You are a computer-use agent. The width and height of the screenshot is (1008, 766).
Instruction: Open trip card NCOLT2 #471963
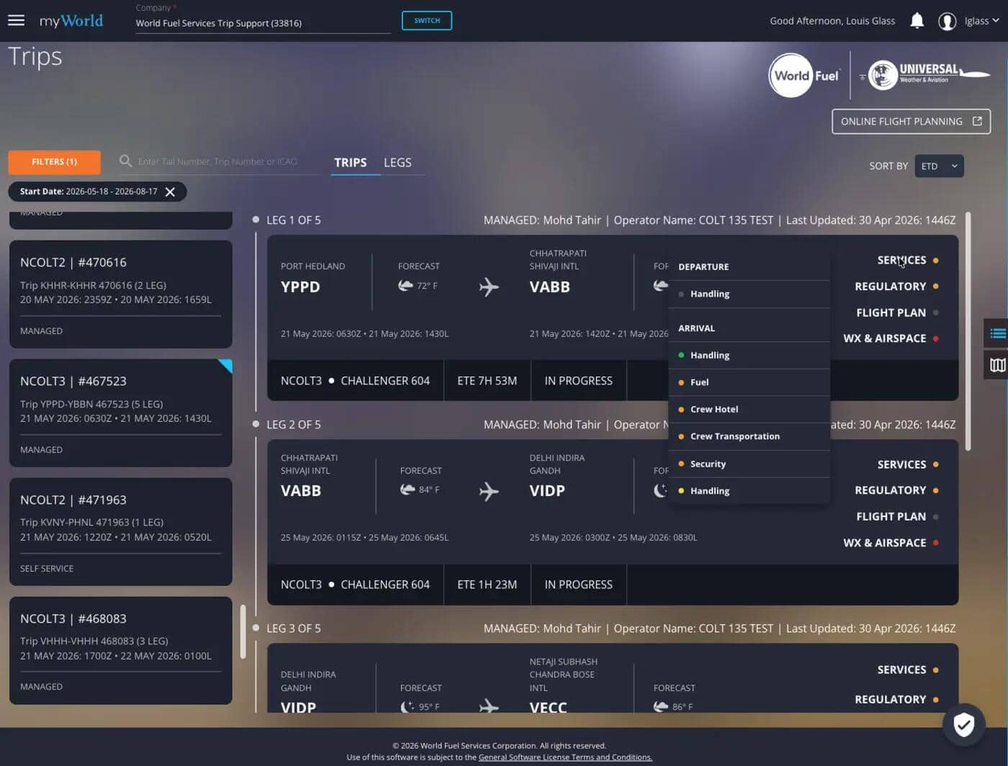click(x=120, y=531)
